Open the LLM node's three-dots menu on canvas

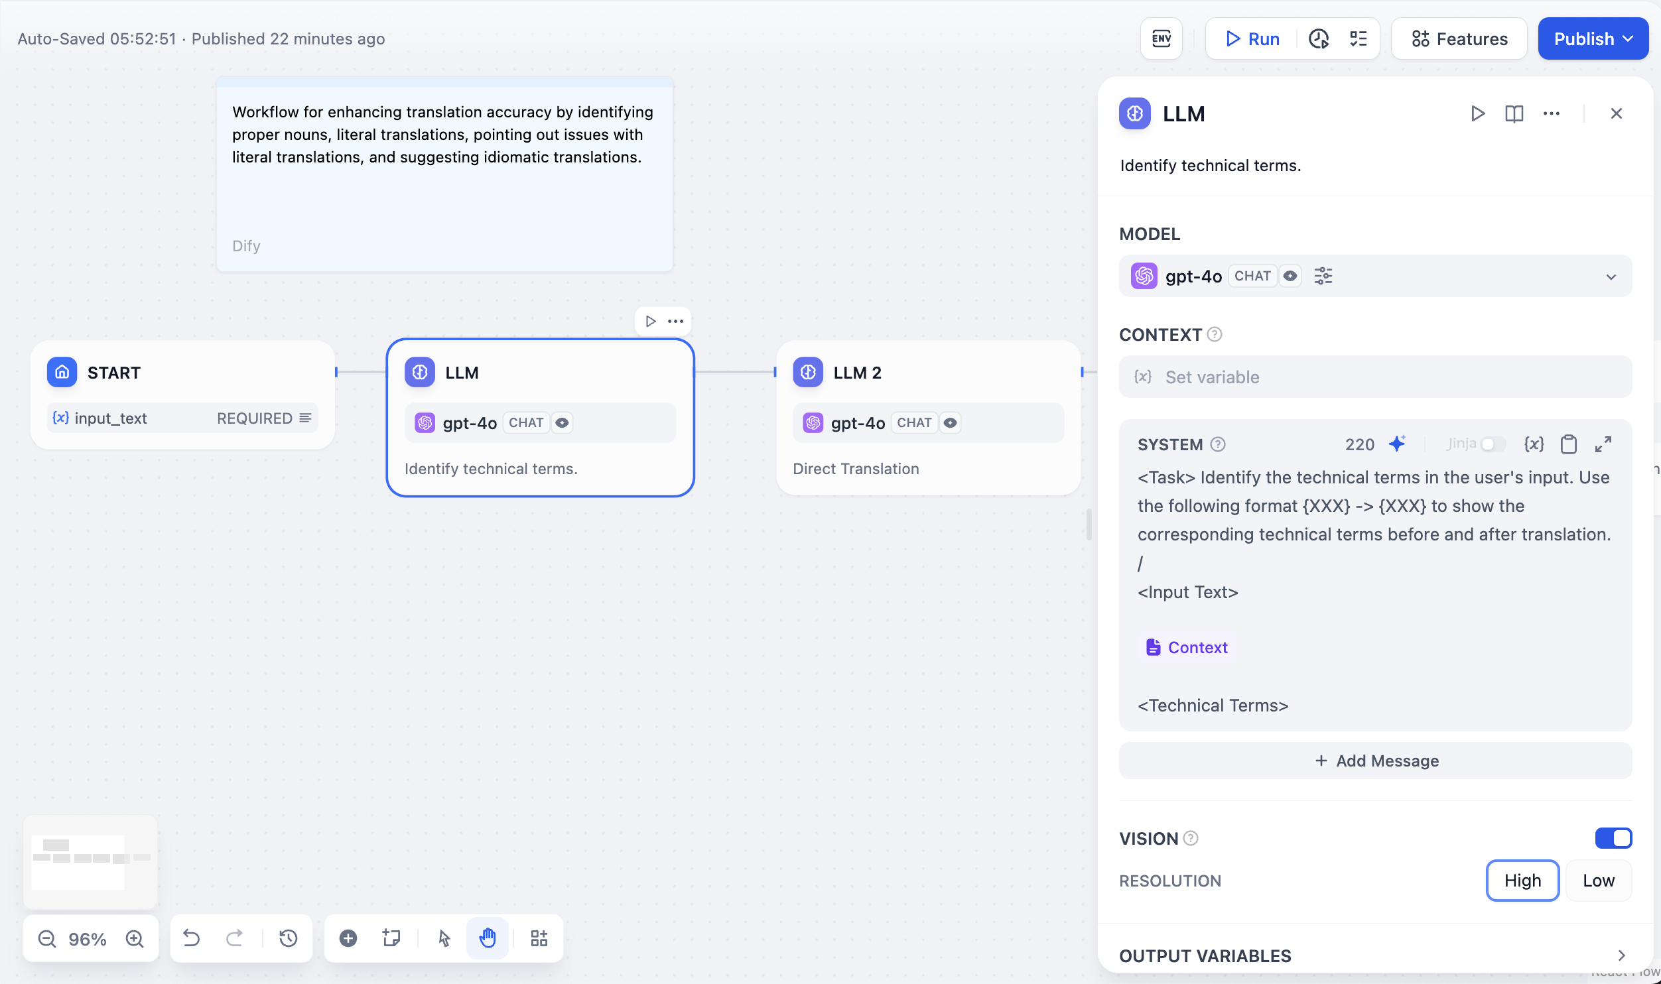point(675,322)
